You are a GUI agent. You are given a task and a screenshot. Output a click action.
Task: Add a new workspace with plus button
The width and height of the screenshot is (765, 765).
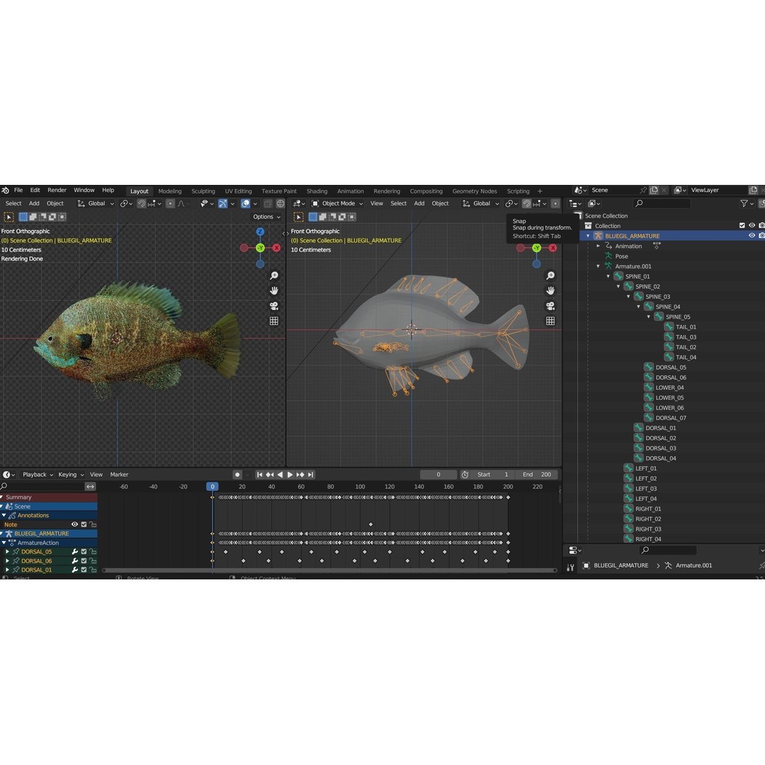(540, 191)
